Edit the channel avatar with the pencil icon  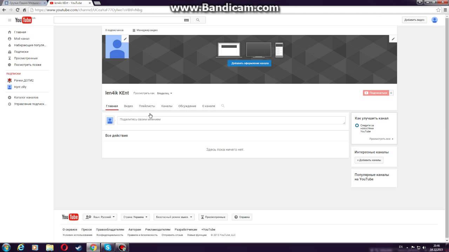(x=125, y=39)
